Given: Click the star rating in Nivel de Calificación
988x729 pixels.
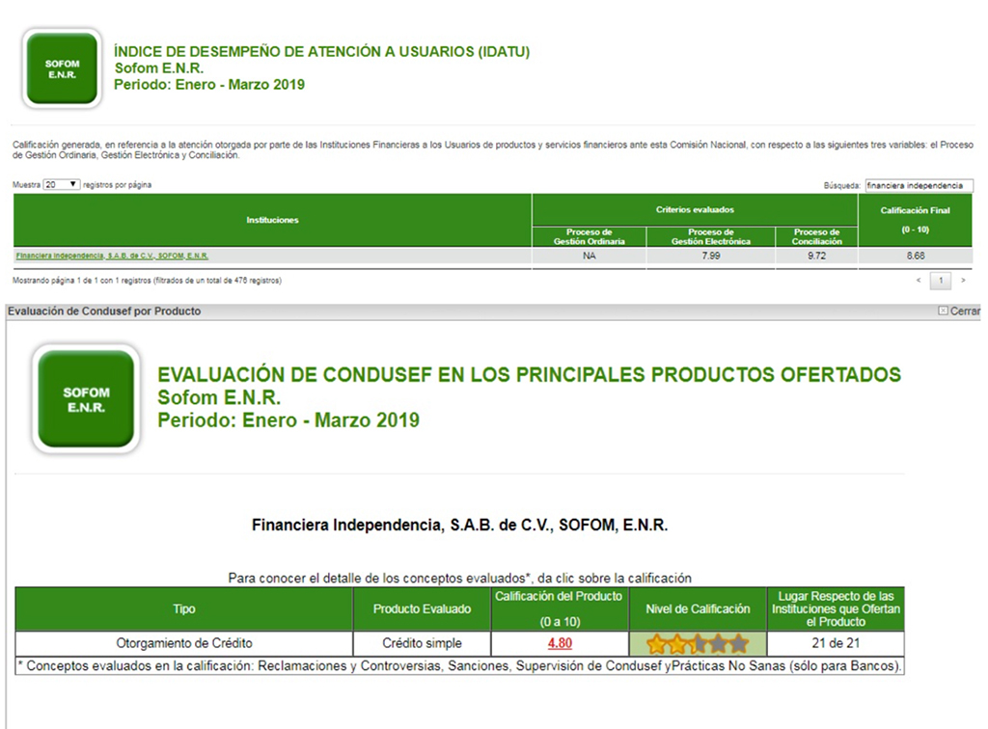Looking at the screenshot, I should click(698, 644).
